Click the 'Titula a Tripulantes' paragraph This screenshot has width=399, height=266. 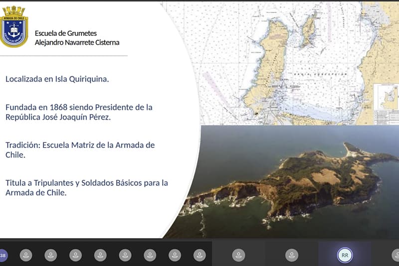coord(86,188)
